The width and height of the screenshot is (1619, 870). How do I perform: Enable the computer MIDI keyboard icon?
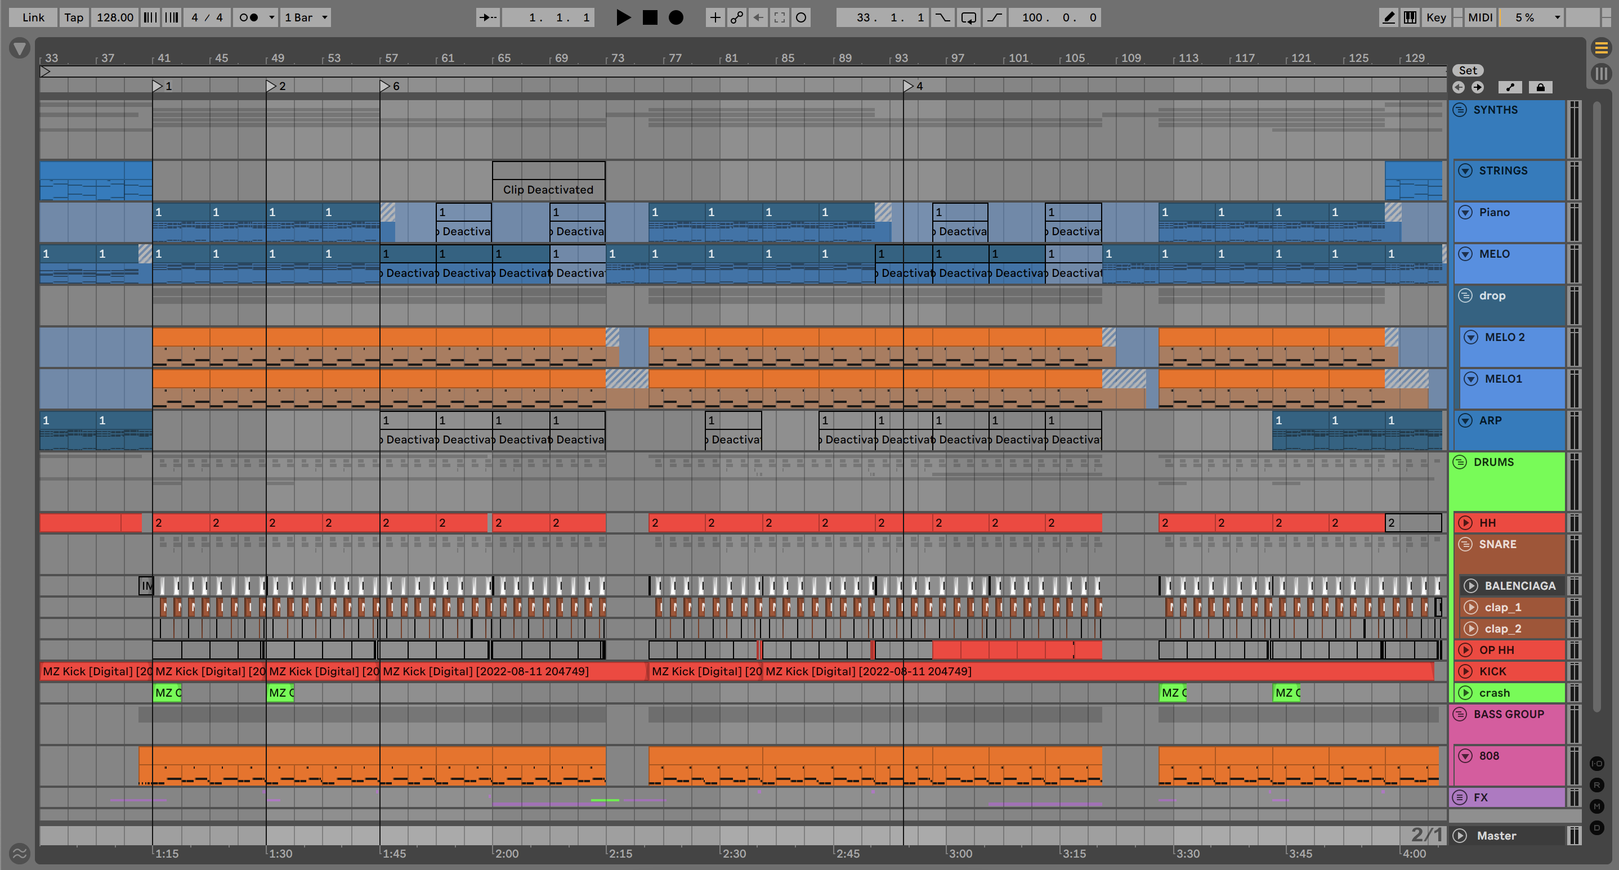click(x=1410, y=17)
